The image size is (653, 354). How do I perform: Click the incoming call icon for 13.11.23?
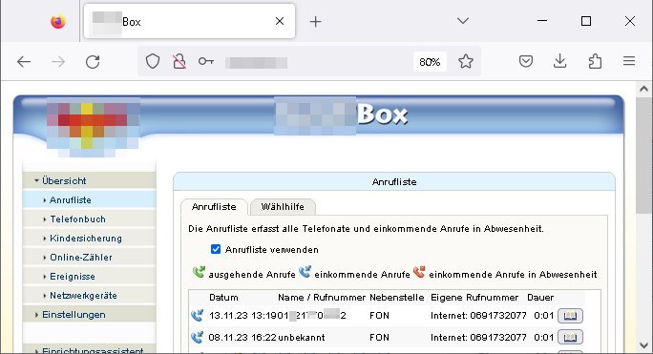[x=198, y=316]
